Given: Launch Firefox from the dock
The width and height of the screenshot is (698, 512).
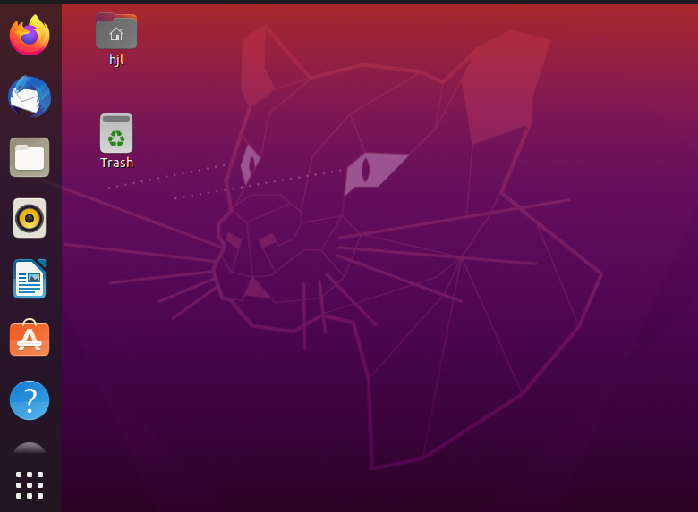Looking at the screenshot, I should point(30,35).
